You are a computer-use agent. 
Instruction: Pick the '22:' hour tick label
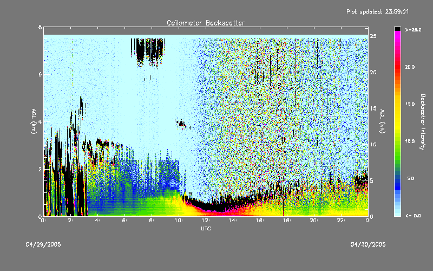(x=341, y=221)
